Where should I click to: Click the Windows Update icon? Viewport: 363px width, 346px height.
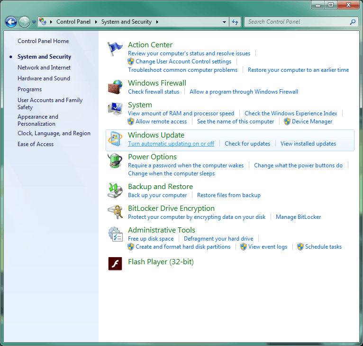(x=115, y=139)
